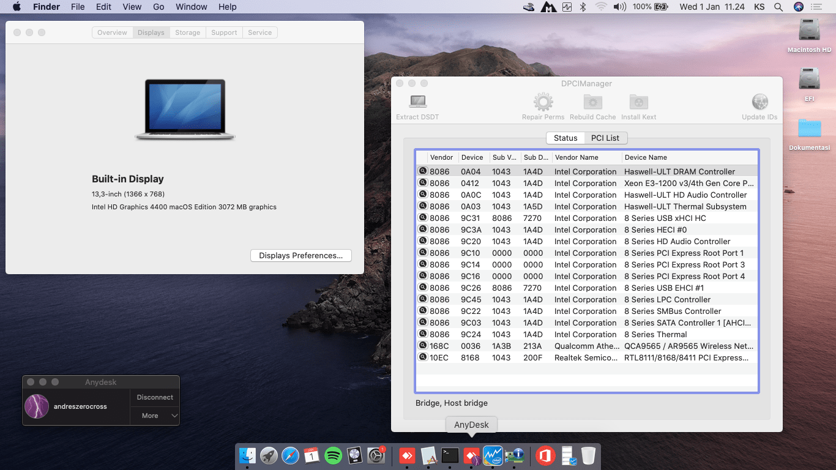836x470 pixels.
Task: Open Intel Power Gadget dock icon
Action: point(493,455)
